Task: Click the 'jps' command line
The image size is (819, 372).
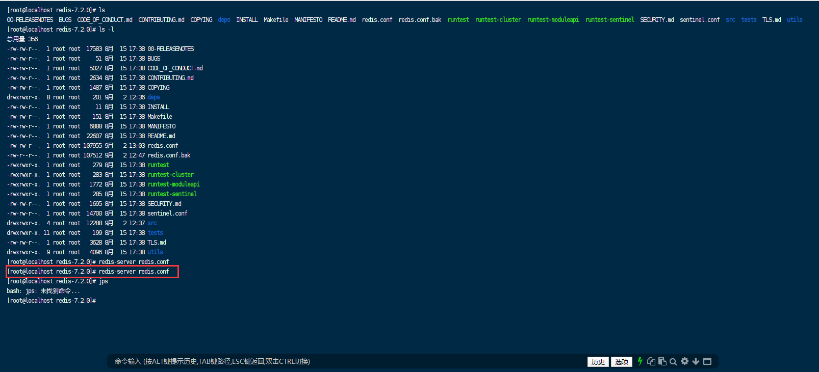Action: pyautogui.click(x=58, y=281)
